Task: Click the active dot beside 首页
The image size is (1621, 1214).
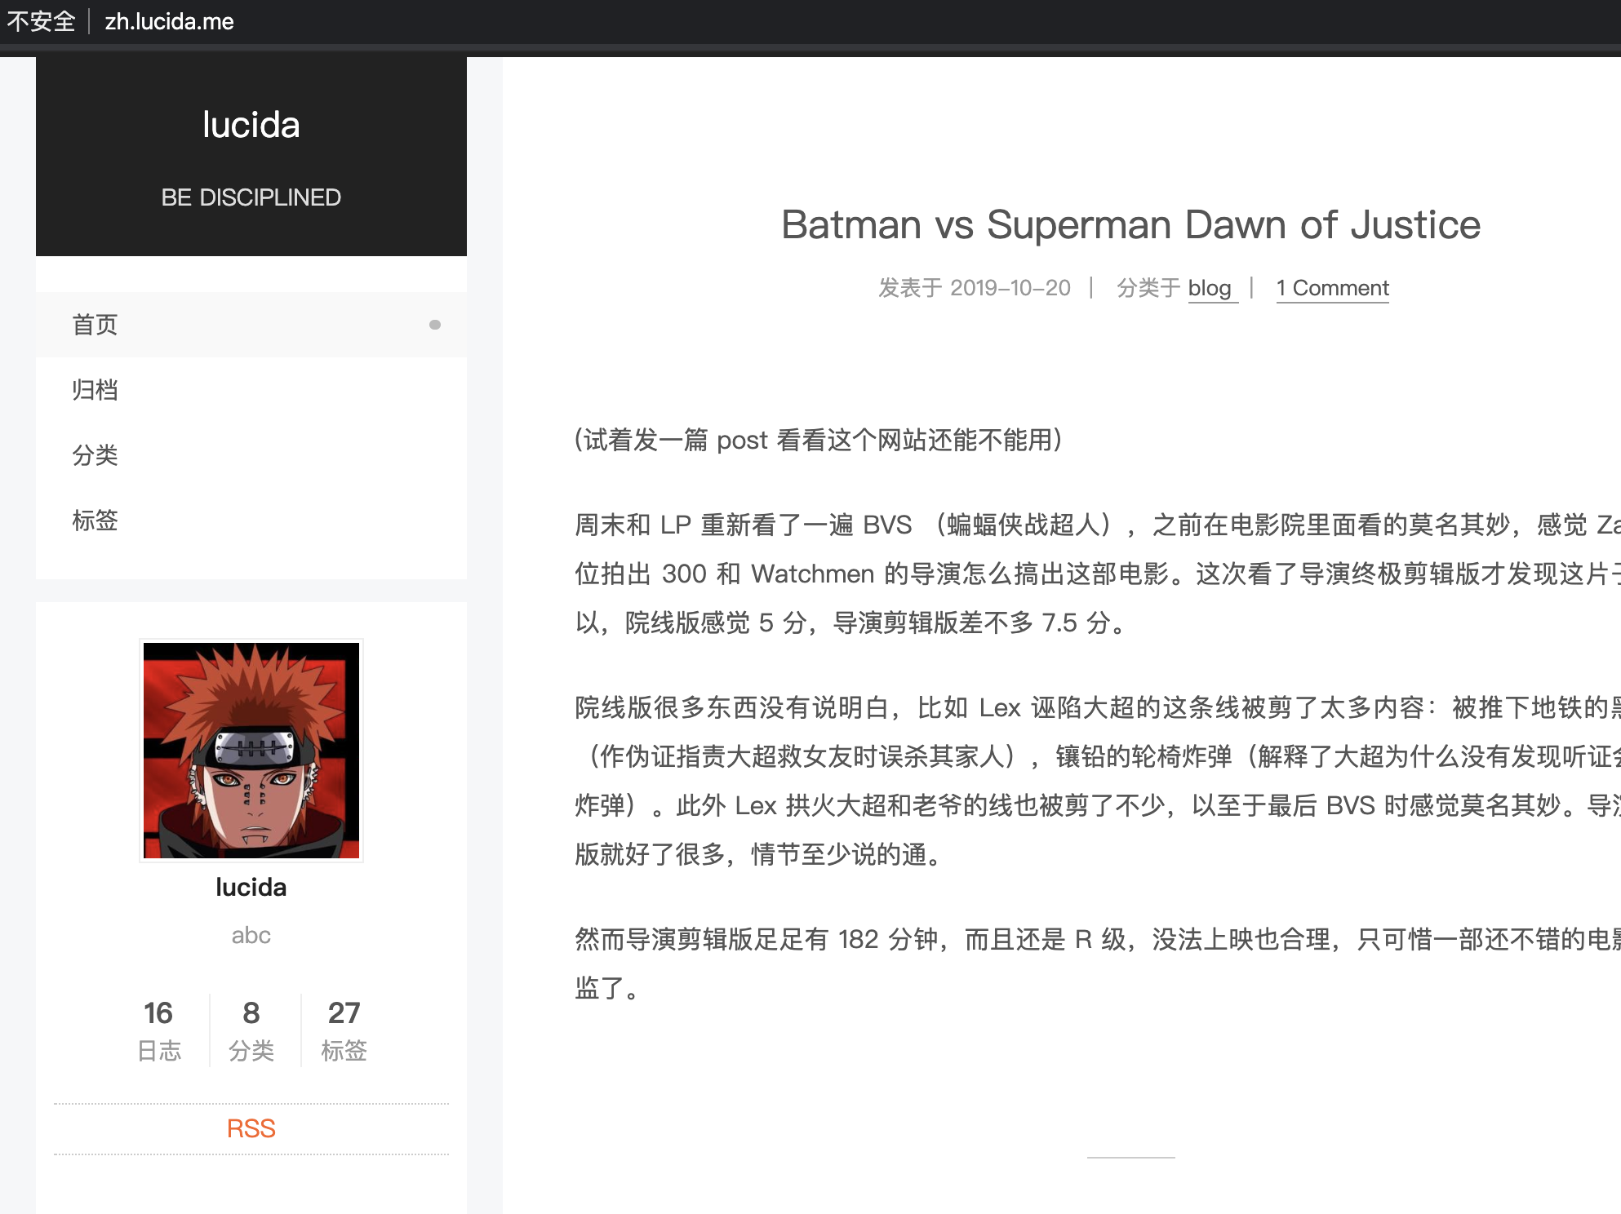Action: pyautogui.click(x=435, y=325)
